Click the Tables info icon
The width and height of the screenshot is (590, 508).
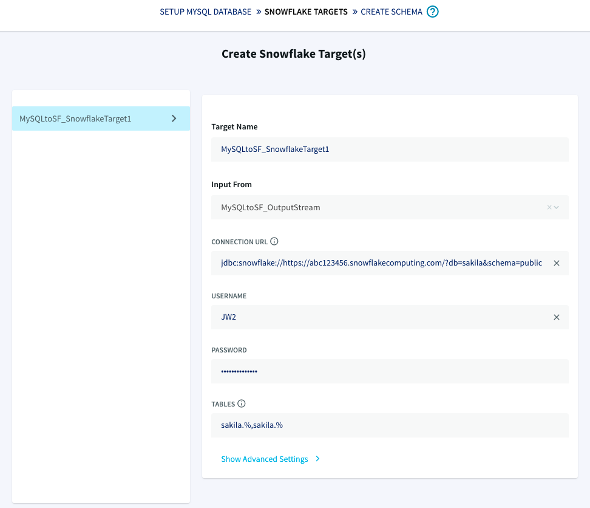[242, 403]
